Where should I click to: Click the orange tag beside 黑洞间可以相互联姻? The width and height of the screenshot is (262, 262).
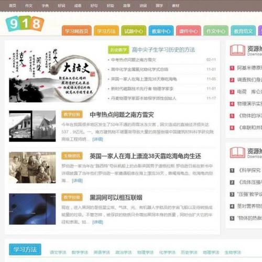(72, 197)
